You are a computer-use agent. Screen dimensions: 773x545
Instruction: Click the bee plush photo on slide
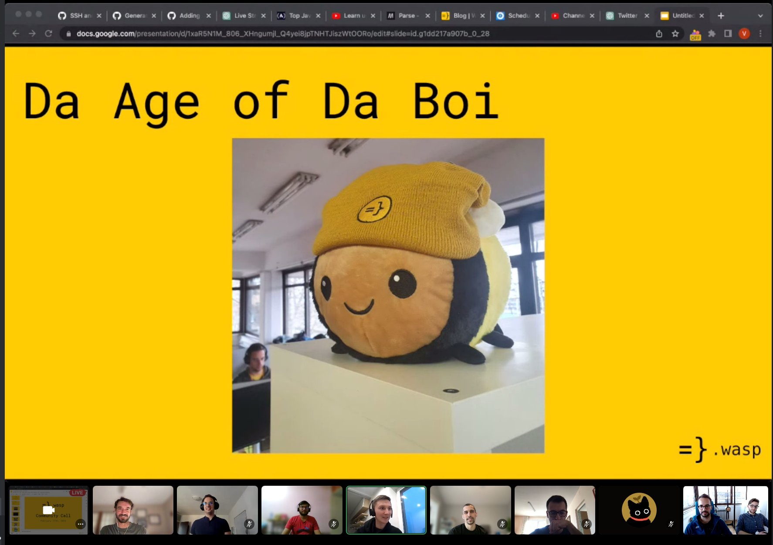coord(388,295)
